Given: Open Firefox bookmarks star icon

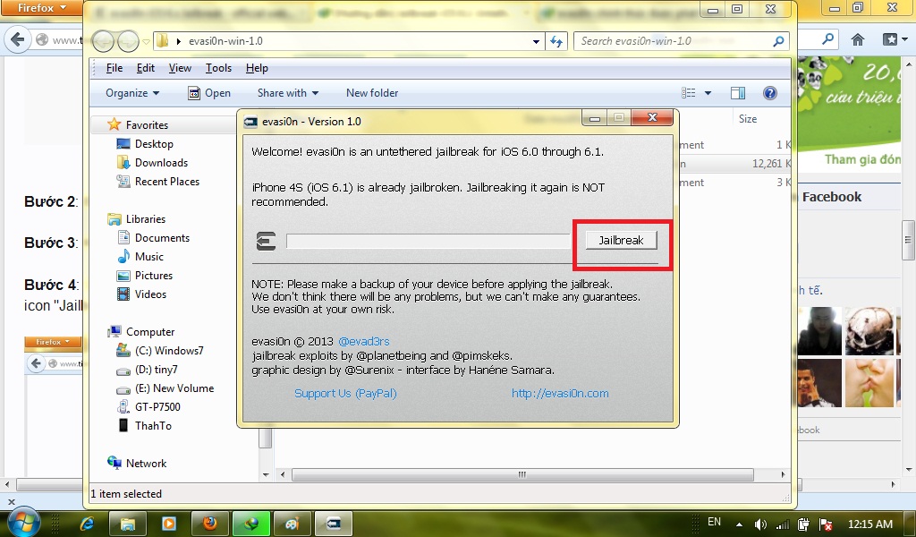Looking at the screenshot, I should click(x=890, y=39).
